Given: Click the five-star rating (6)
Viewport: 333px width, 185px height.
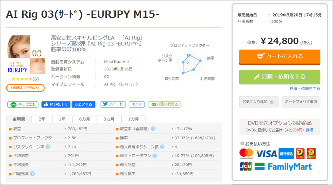Looking at the screenshot, I should [x=25, y=79].
